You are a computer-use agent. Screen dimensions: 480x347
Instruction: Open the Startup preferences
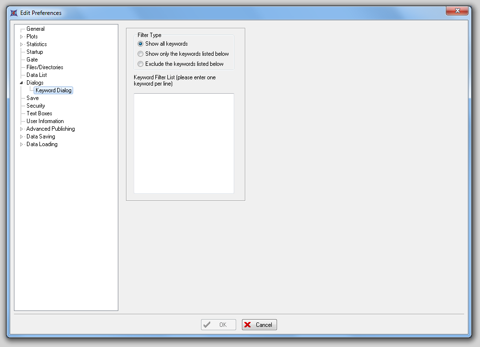(x=35, y=52)
